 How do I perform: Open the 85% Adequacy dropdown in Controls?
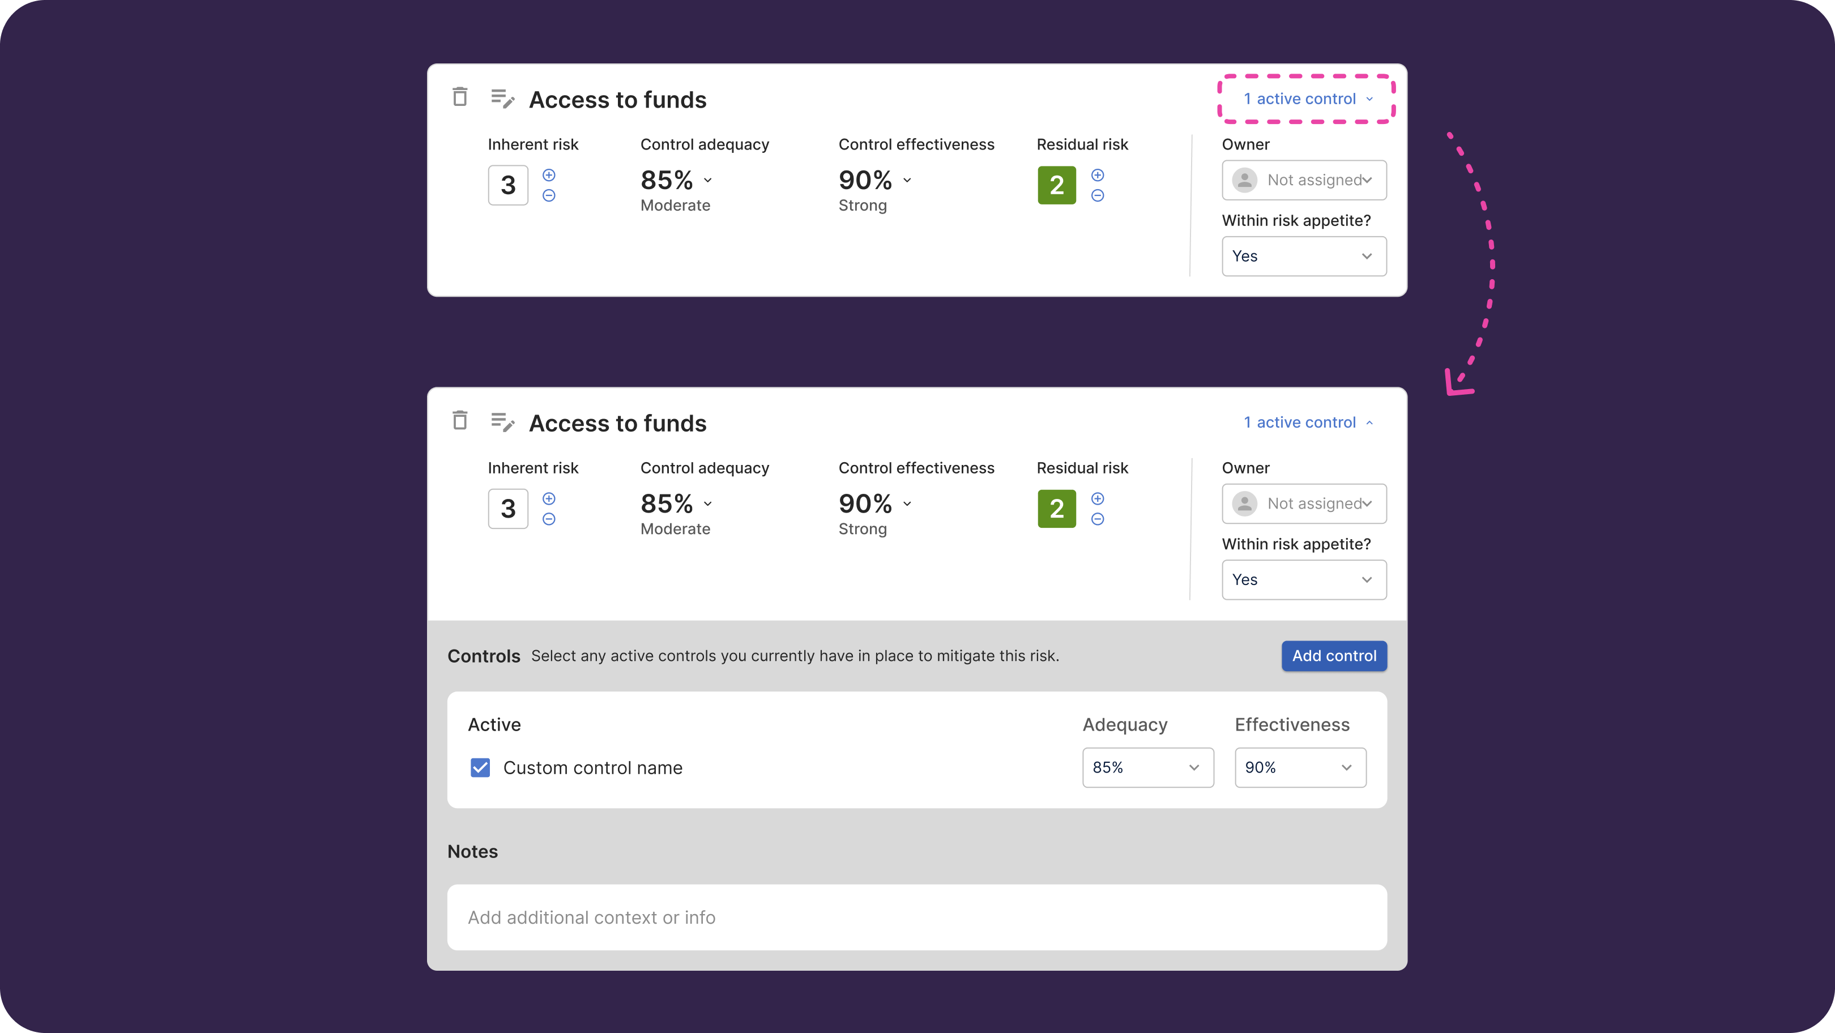[1147, 767]
